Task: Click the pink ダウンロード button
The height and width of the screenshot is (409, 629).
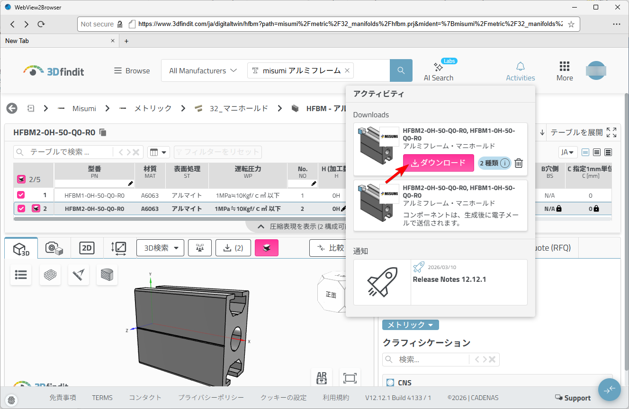Action: coord(438,163)
